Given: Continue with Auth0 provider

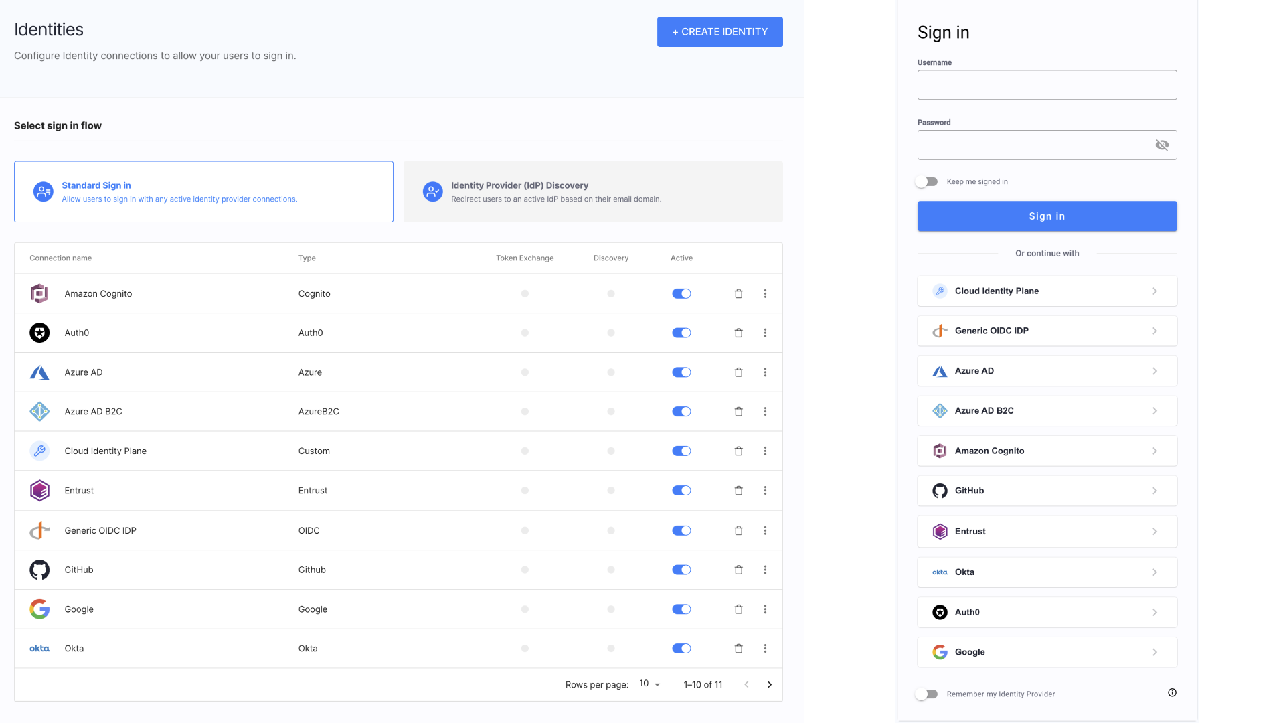Looking at the screenshot, I should point(1047,612).
